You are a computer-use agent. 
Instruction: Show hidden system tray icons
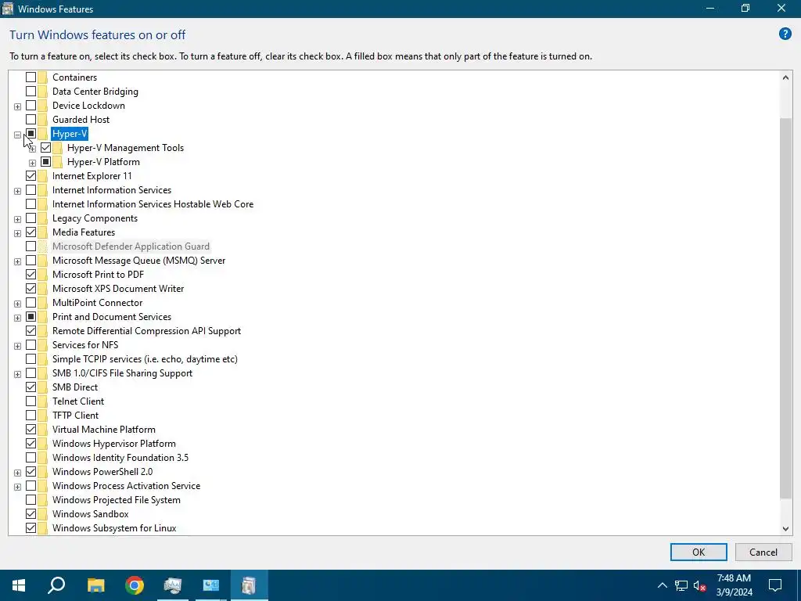[x=662, y=585]
